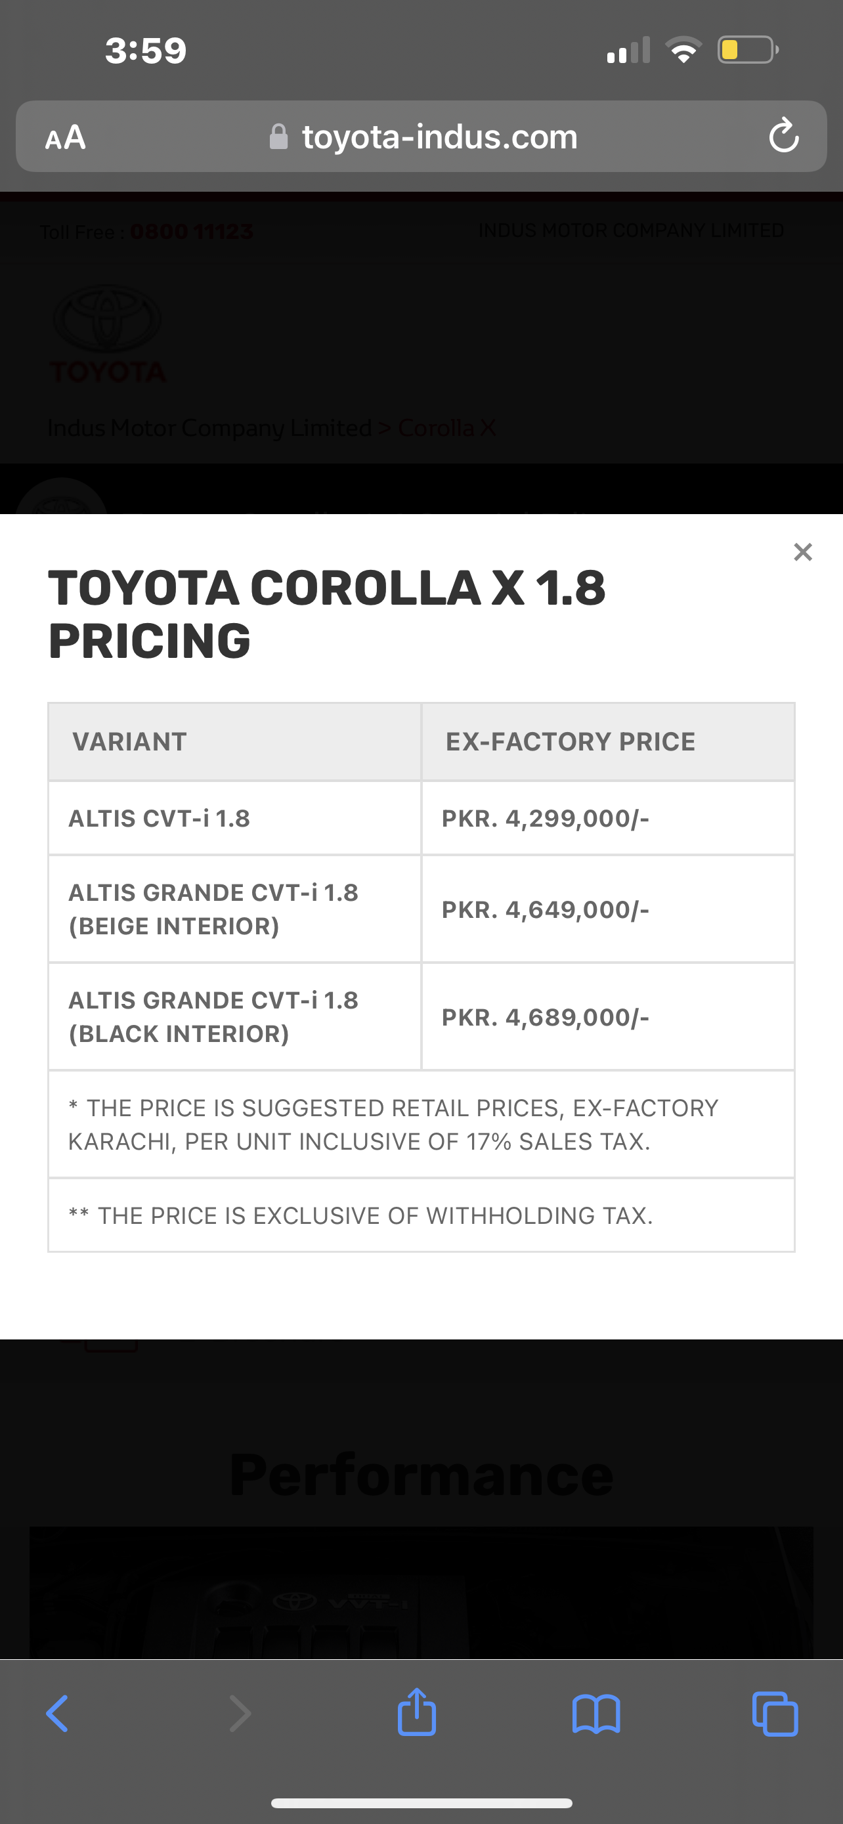Select the ALTIS GRANDE black interior row
The image size is (843, 1824).
point(422,1017)
